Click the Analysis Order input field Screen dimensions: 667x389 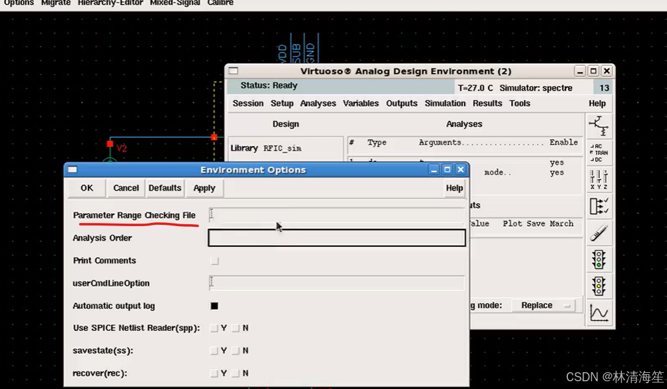(336, 238)
